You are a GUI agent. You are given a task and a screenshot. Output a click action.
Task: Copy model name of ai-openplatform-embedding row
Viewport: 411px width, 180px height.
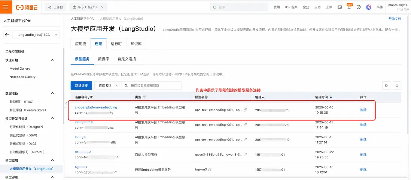click(245, 110)
